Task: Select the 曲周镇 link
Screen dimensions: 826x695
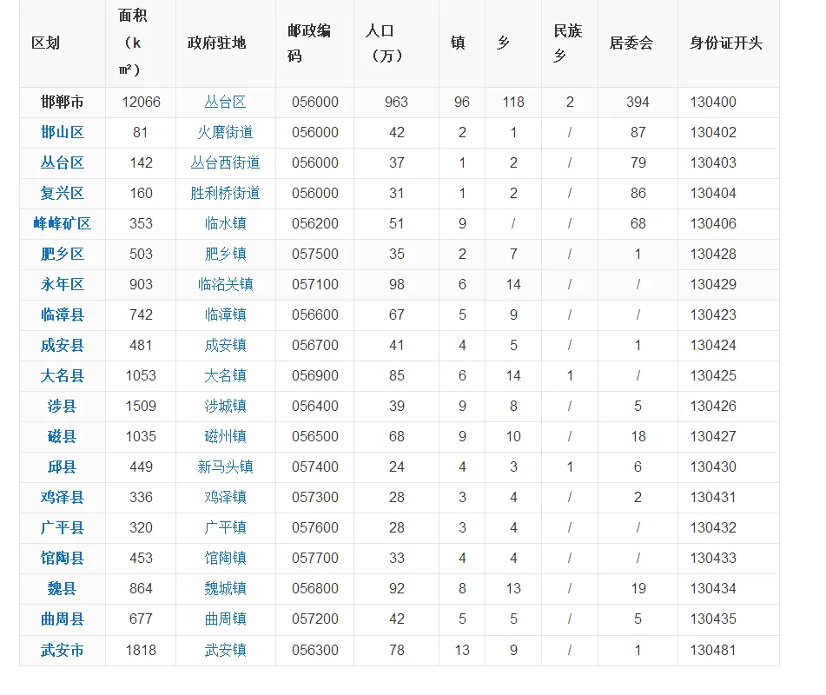Action: (225, 619)
